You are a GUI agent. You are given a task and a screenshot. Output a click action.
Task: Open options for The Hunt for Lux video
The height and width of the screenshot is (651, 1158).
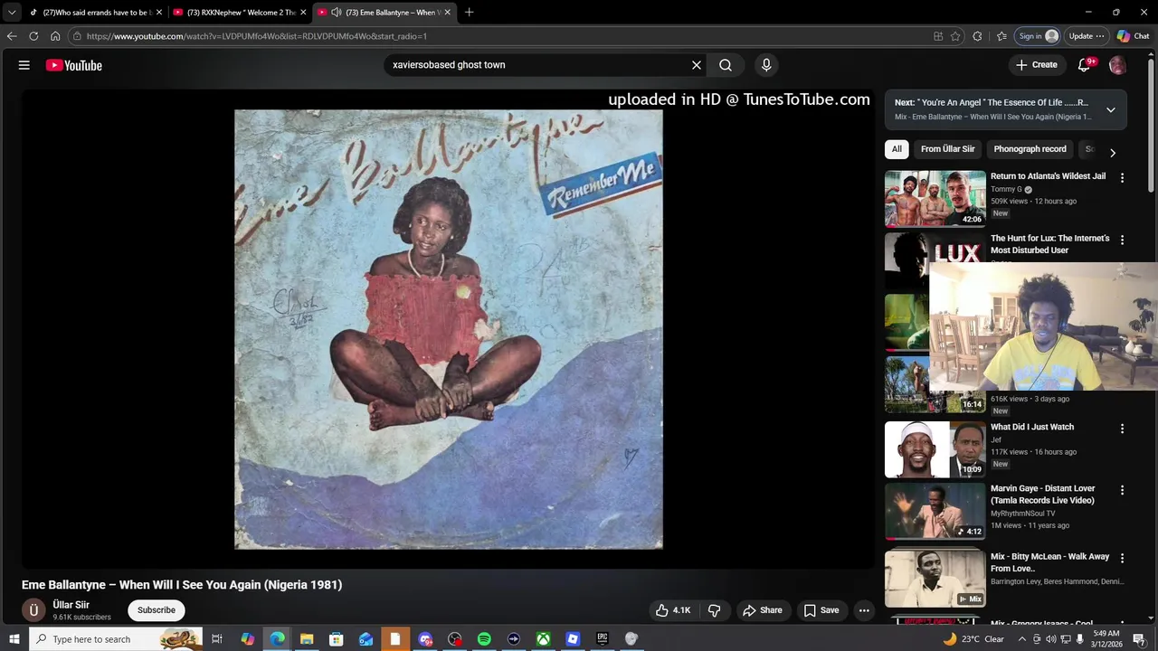pos(1122,241)
